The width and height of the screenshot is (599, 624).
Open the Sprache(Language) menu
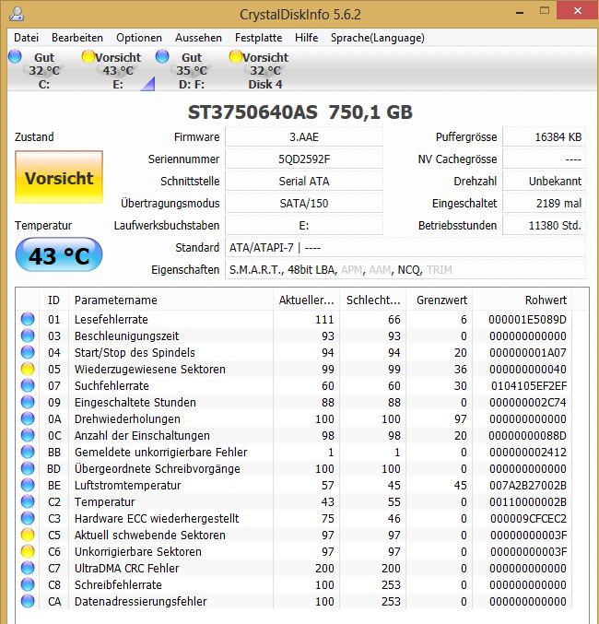(x=377, y=38)
